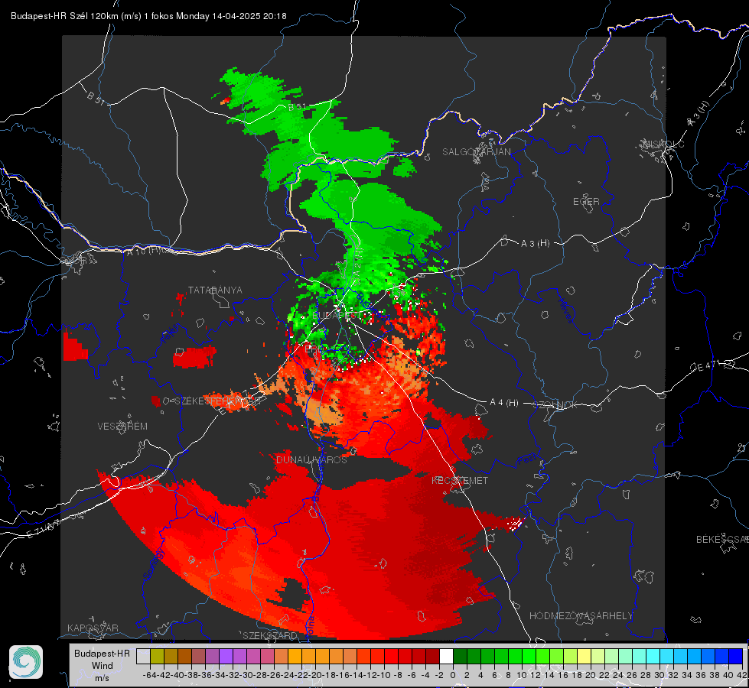The width and height of the screenshot is (749, 688).
Task: Click the -10 value on the legend scale
Action: pos(383,675)
